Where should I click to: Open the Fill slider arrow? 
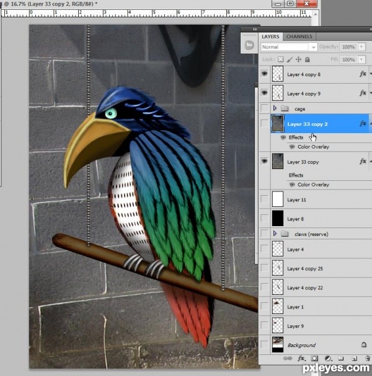pos(361,59)
